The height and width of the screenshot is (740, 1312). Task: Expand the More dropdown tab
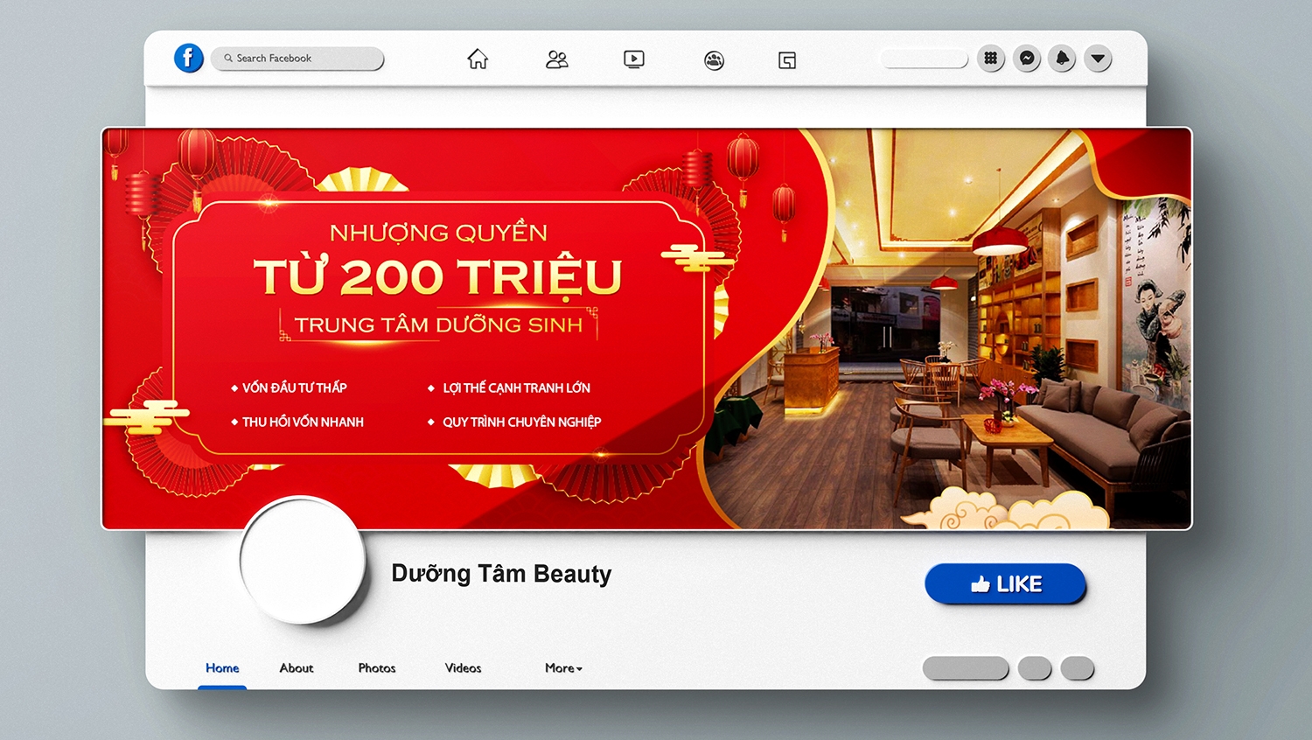[x=563, y=668]
